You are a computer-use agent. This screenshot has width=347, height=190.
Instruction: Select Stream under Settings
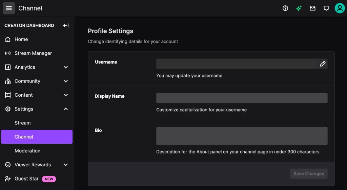(23, 123)
